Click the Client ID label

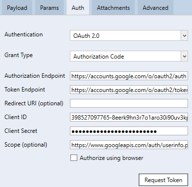click(16, 117)
